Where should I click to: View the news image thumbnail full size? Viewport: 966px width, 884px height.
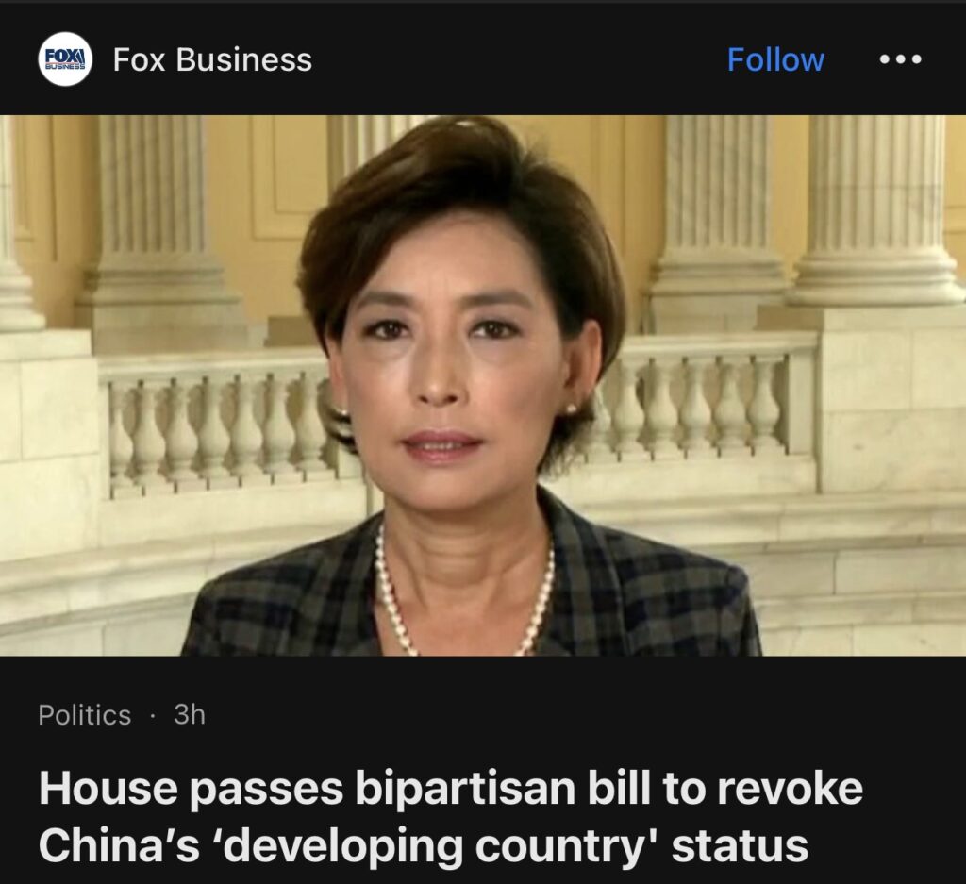coord(483,386)
